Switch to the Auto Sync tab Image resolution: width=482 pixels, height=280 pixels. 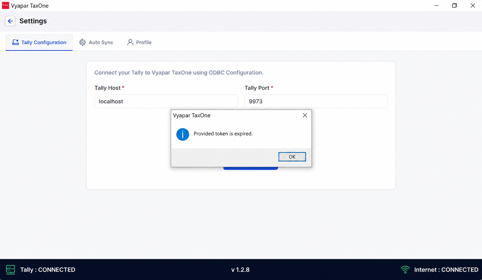click(x=96, y=42)
